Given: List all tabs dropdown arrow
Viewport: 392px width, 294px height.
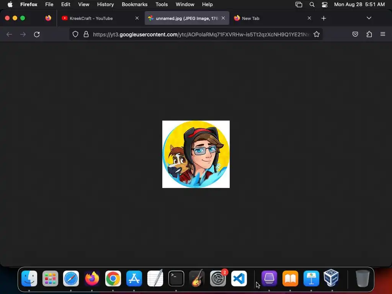Looking at the screenshot, I should coord(369,18).
